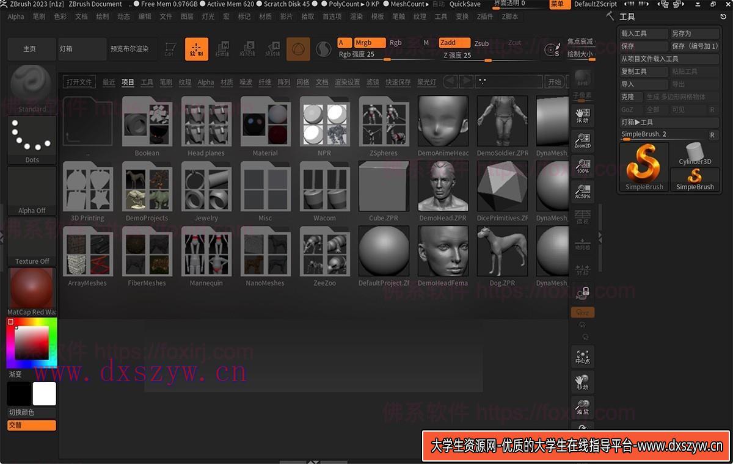This screenshot has height=464, width=733.
Task: Click the 主页 home button
Action: tap(30, 49)
